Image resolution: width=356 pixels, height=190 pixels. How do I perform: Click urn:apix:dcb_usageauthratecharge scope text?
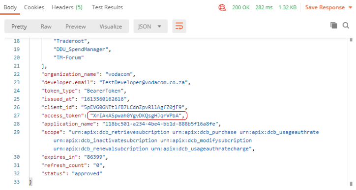tap(200, 148)
